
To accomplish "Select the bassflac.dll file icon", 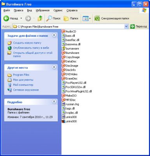I will point(64,40).
